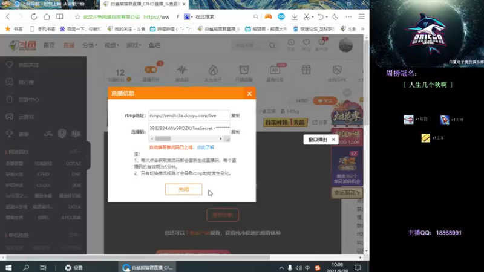Image resolution: width=484 pixels, height=272 pixels.
Task: Click 幸运烟花 button on right banner
Action: (347, 193)
